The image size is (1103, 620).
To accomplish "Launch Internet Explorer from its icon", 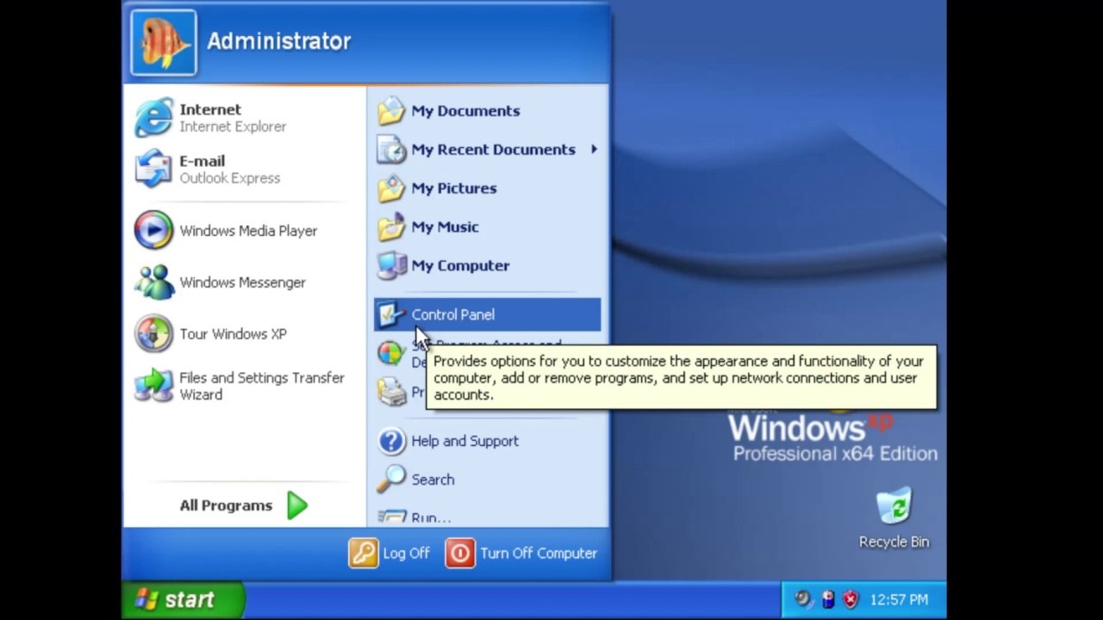I will click(x=153, y=118).
